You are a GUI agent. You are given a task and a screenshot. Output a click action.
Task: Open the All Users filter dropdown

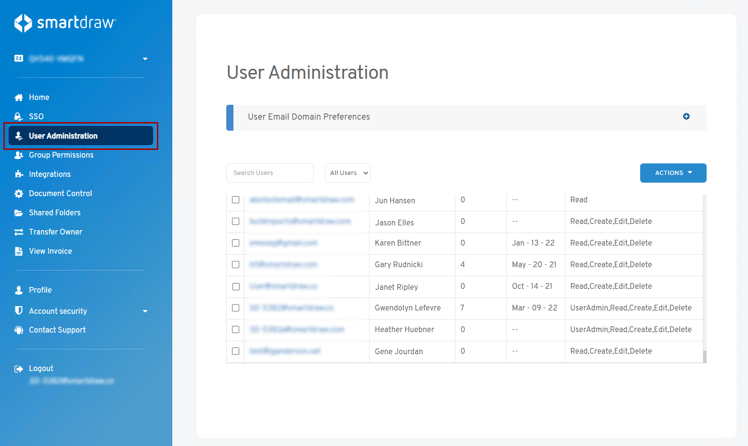coord(348,173)
